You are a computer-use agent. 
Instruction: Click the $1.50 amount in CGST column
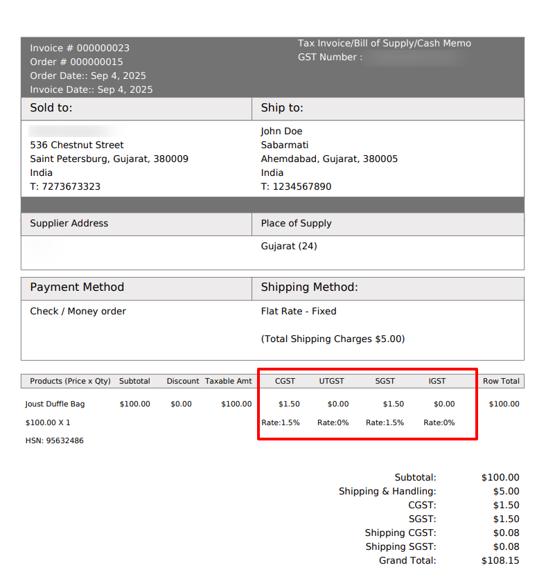(289, 404)
